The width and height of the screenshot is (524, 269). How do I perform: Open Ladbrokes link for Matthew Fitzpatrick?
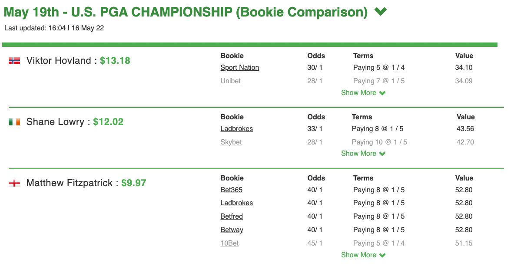coord(237,203)
